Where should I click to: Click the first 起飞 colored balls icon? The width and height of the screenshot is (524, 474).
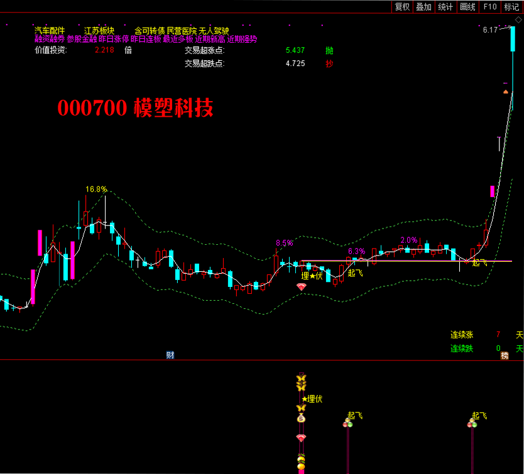(347, 424)
